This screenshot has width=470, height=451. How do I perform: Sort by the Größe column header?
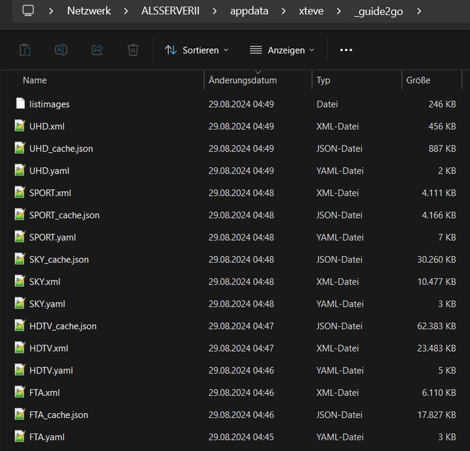418,80
